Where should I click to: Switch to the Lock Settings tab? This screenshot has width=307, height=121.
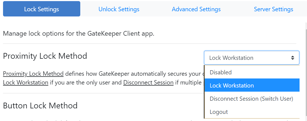[42, 9]
